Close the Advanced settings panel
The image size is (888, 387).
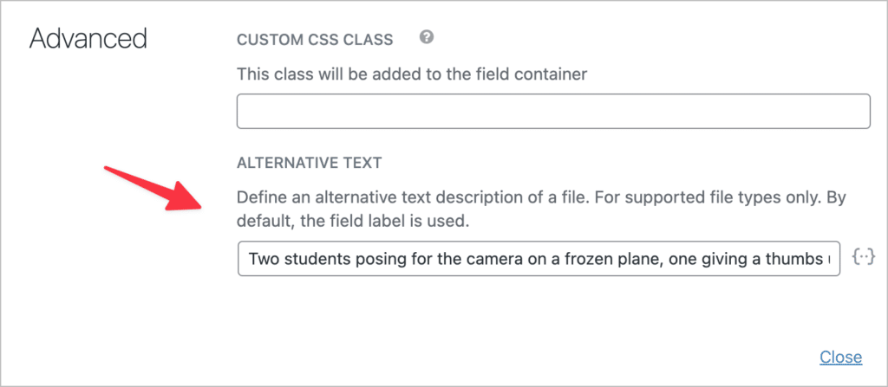pos(841,357)
